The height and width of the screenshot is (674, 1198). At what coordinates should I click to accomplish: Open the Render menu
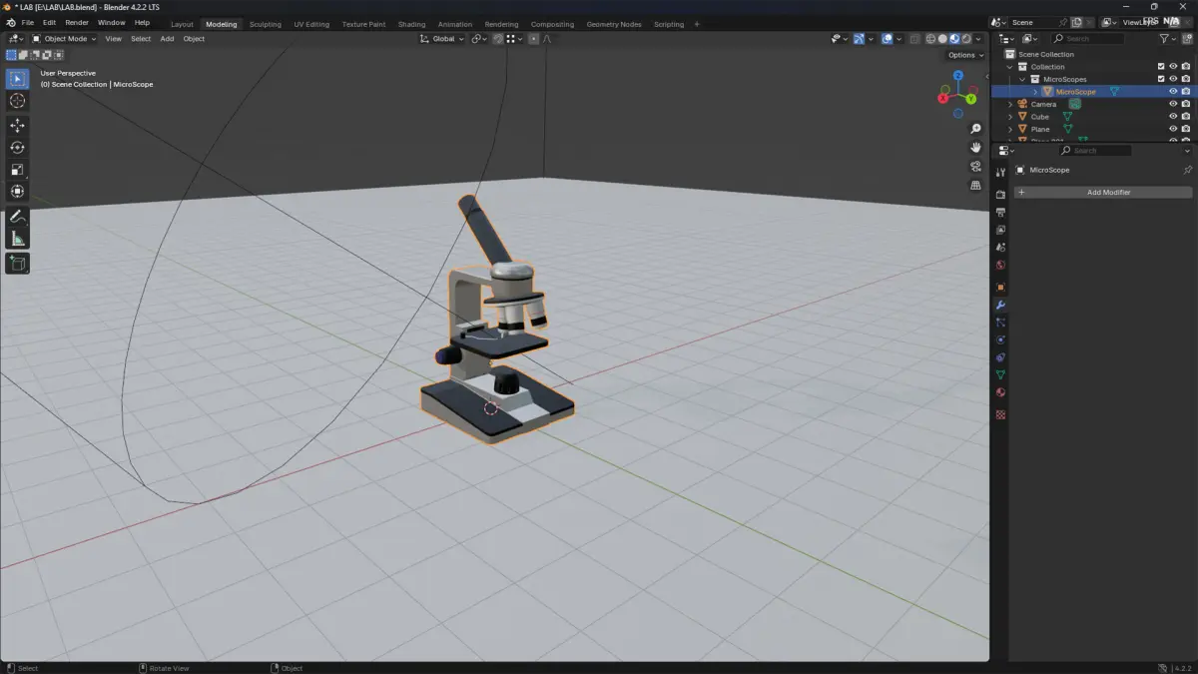click(x=77, y=23)
